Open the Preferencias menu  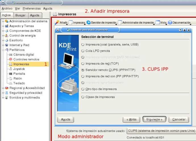pyautogui.click(x=32, y=9)
